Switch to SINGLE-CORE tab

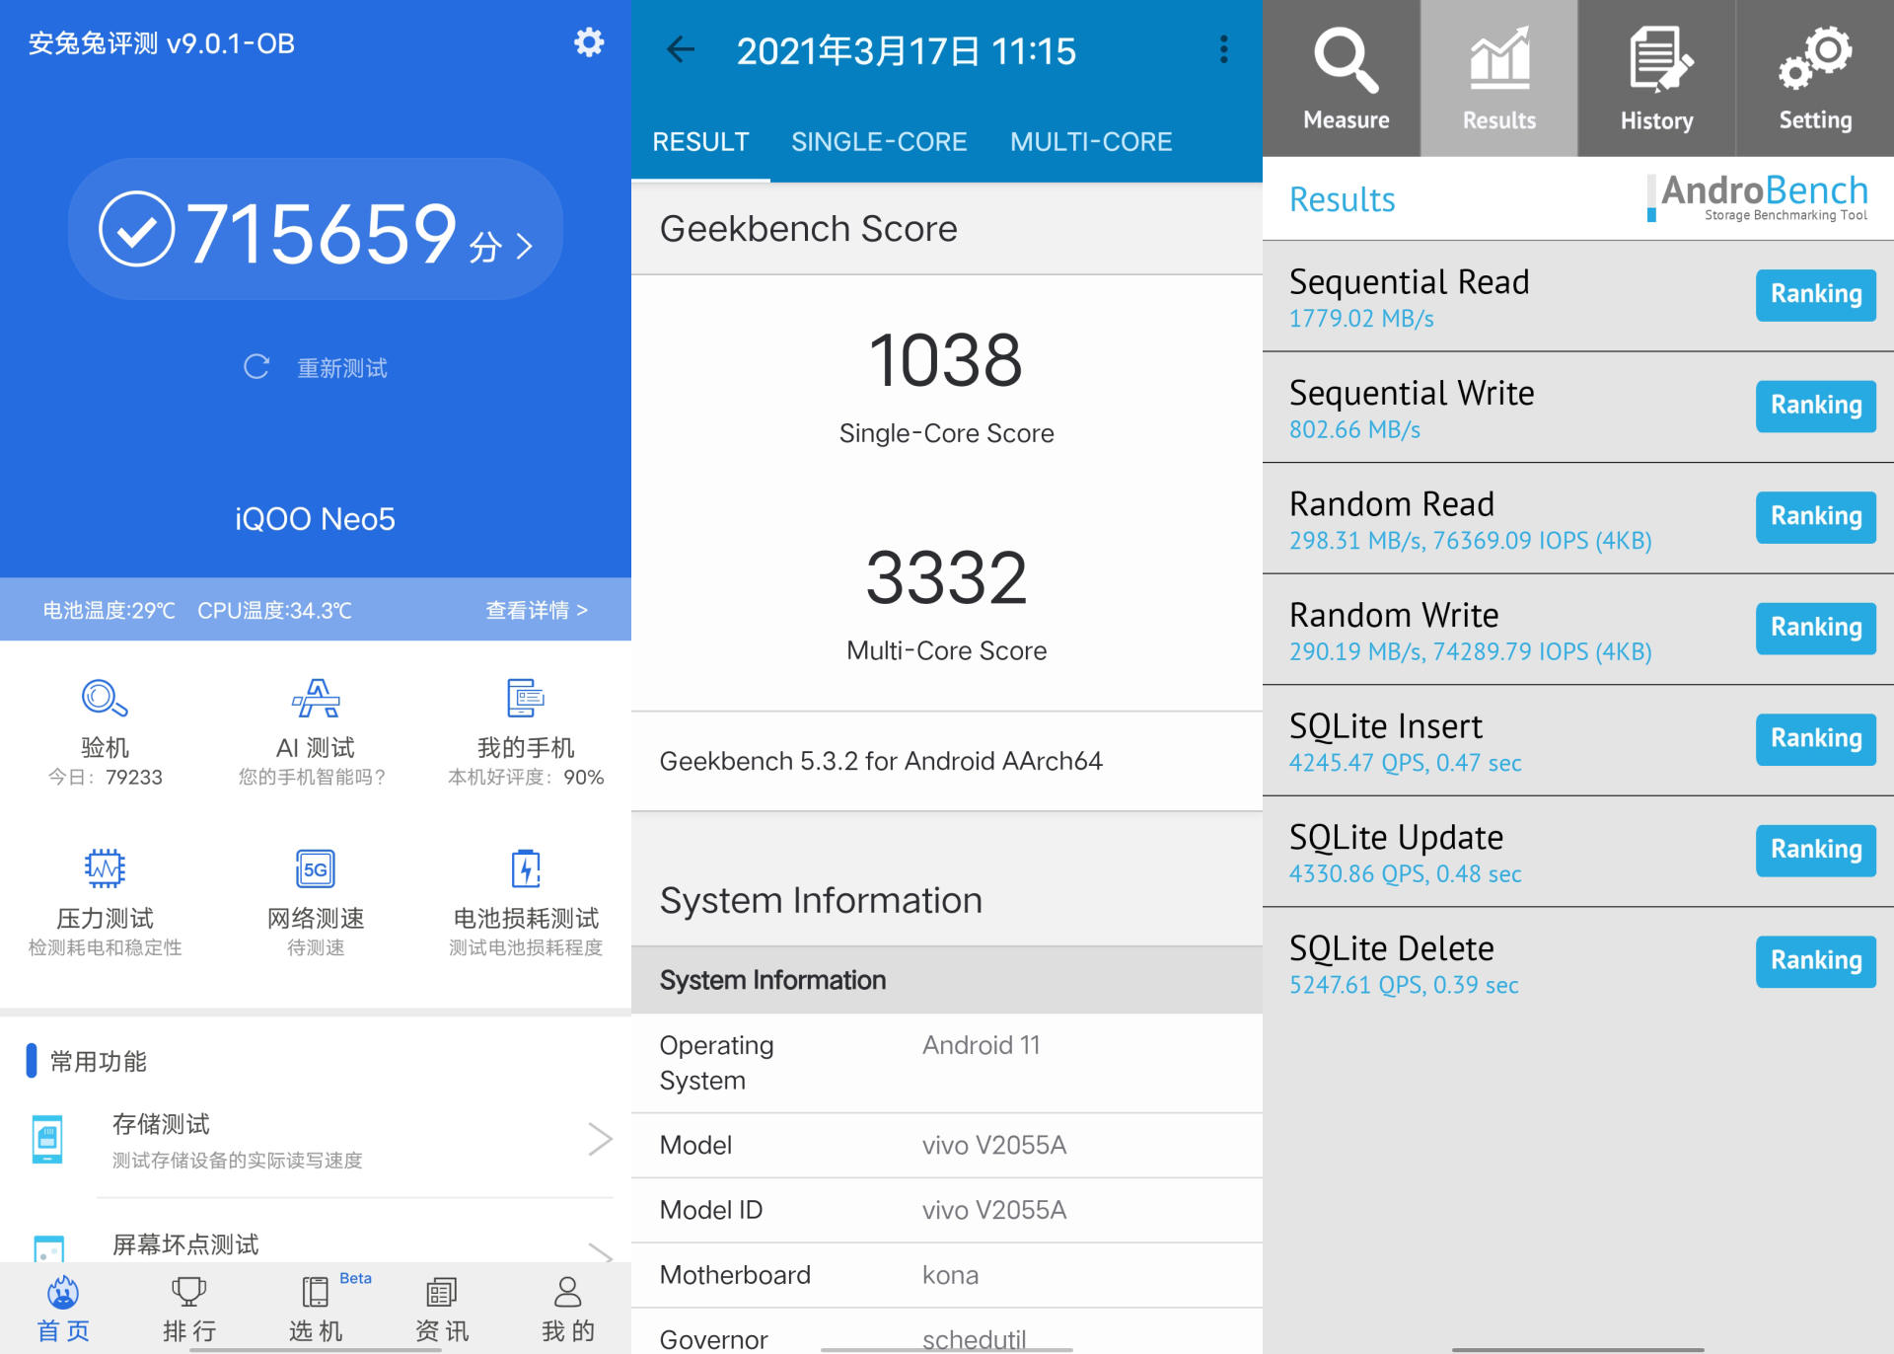click(x=879, y=142)
